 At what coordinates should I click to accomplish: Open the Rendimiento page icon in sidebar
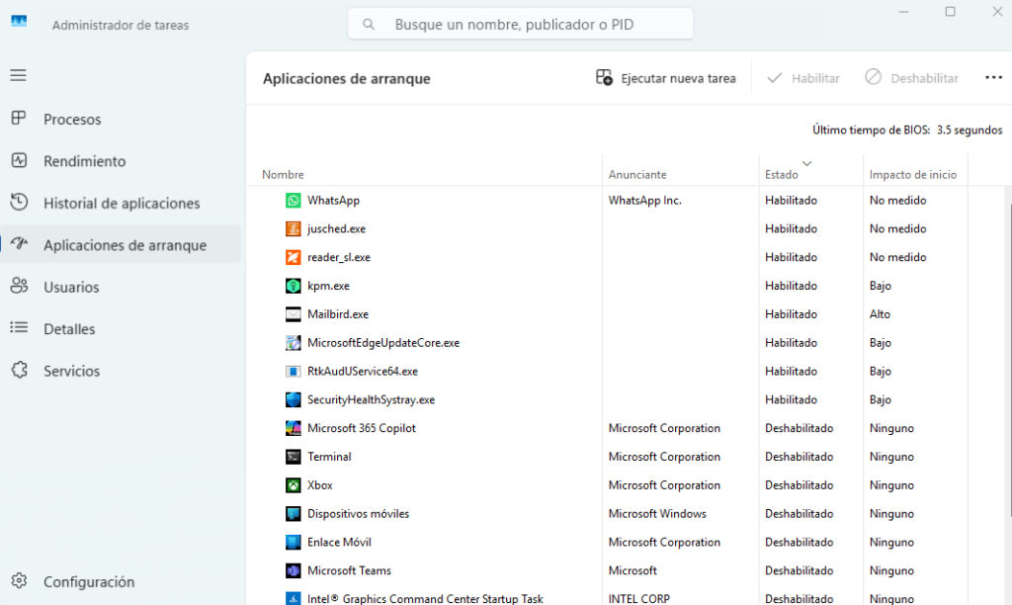19,160
